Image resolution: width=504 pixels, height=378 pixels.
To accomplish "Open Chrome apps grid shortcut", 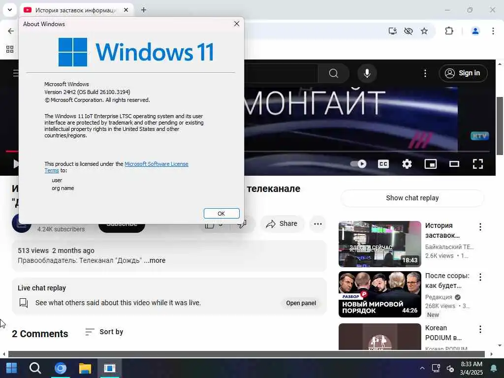I will [10, 49].
